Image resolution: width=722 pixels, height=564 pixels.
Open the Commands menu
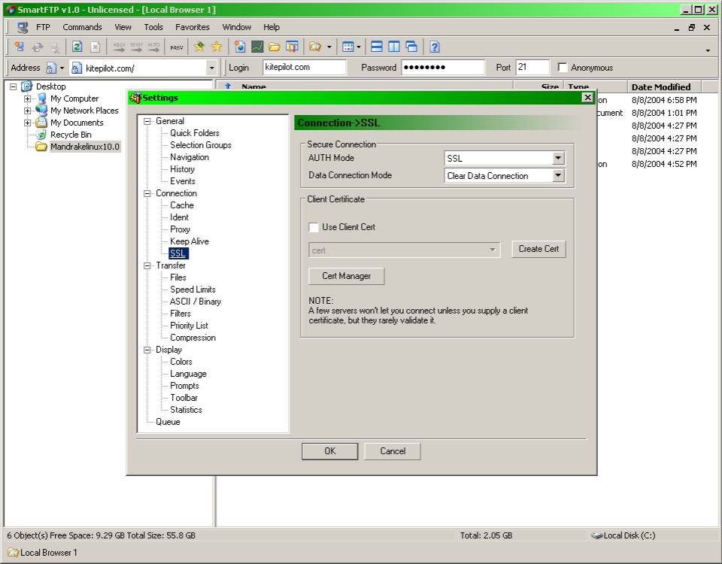click(x=82, y=27)
